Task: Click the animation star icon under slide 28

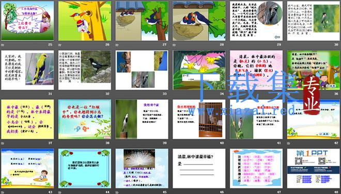Action: click(x=174, y=45)
